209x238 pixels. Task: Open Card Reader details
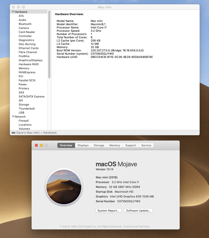pos(27,32)
